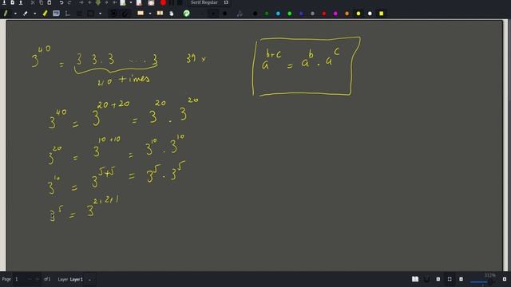
Task: Click the Save document icon
Action: tap(5, 2)
